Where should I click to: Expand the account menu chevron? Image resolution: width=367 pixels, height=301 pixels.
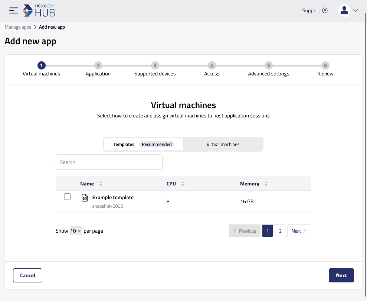[x=356, y=10]
